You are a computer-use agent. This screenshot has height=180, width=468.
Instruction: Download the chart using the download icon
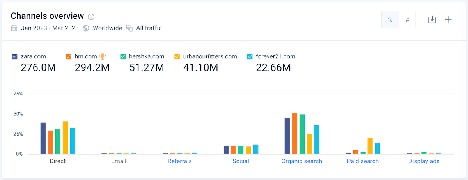point(432,19)
